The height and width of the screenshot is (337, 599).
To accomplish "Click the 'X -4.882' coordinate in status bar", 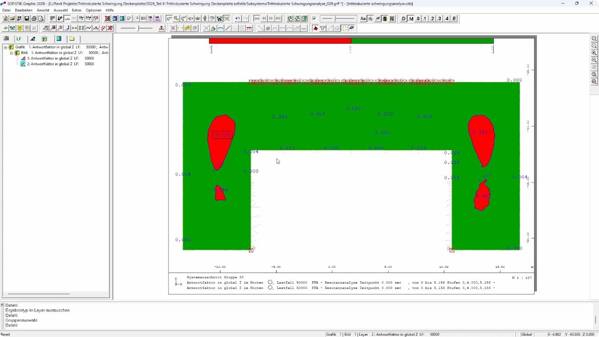I will pos(555,335).
